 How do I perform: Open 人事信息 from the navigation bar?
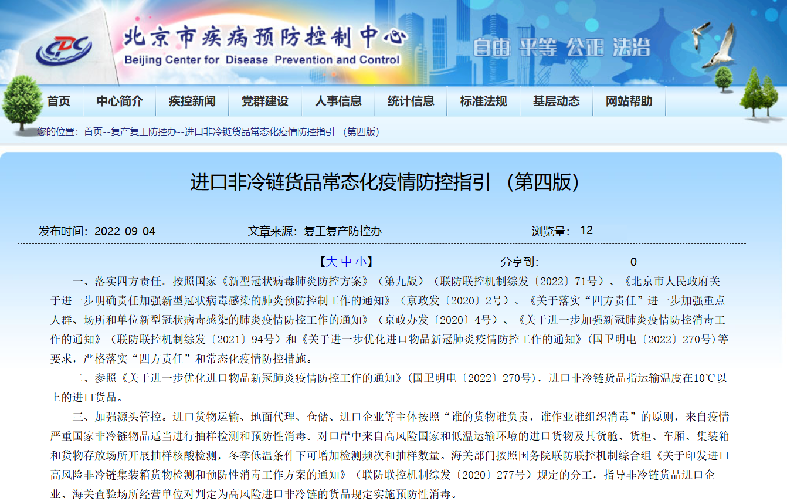tap(338, 101)
